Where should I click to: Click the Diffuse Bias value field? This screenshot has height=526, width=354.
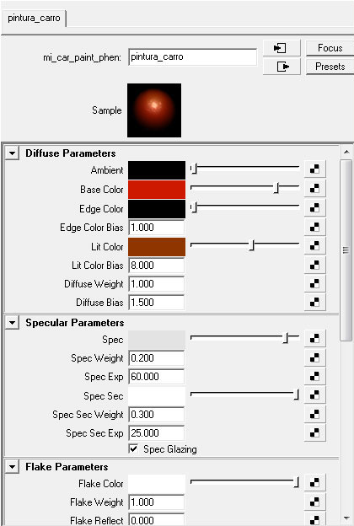(157, 303)
